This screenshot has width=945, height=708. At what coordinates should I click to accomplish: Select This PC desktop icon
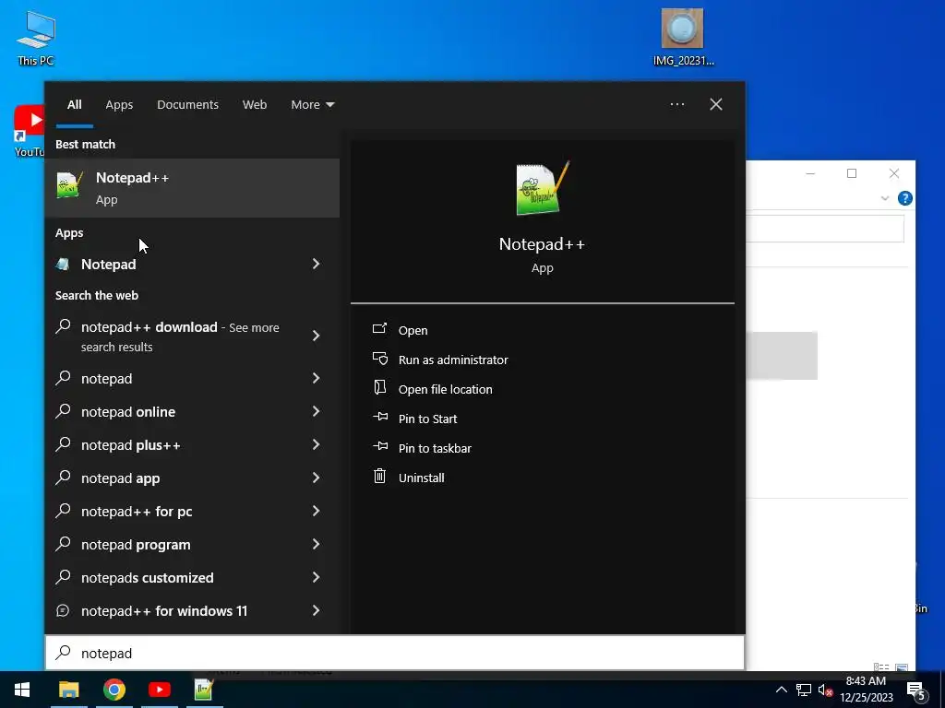pyautogui.click(x=36, y=37)
